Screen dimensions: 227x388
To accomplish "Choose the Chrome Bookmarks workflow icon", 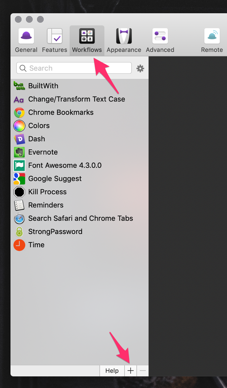I will [x=19, y=112].
